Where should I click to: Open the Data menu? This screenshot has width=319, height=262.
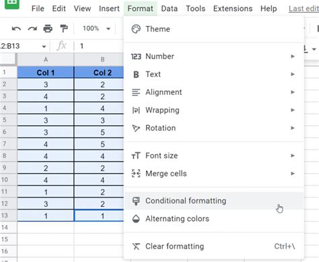(170, 9)
